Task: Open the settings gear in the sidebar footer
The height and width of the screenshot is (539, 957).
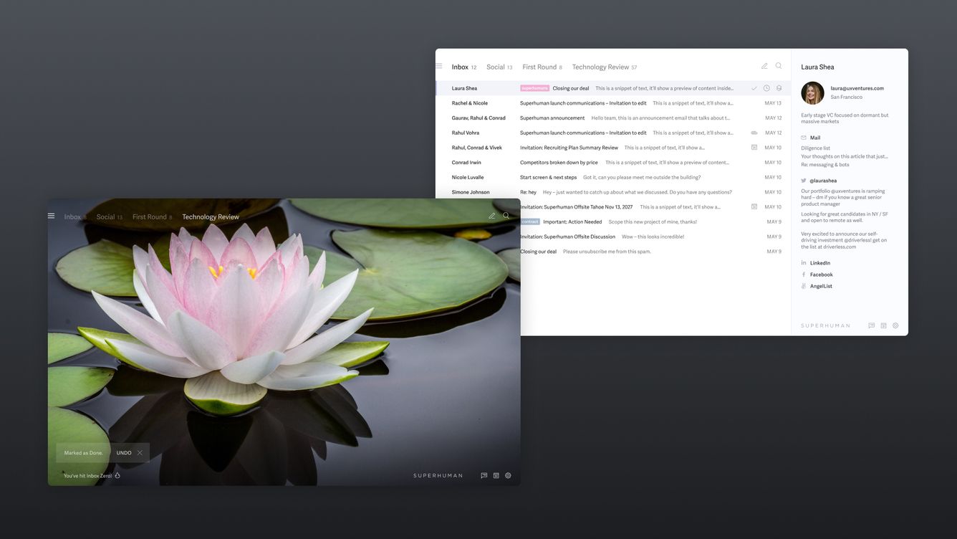Action: [x=895, y=325]
